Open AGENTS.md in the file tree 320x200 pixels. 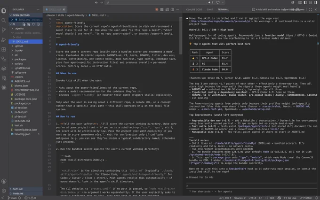[25, 81]
